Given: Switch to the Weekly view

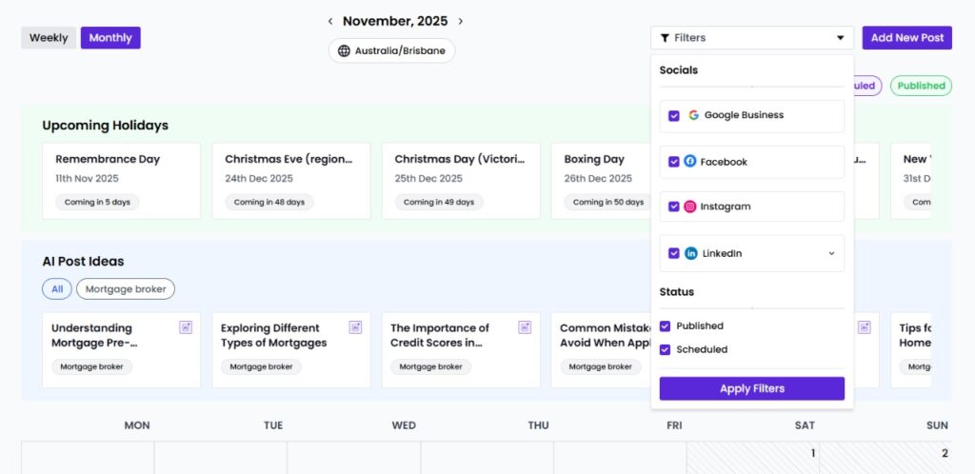Looking at the screenshot, I should [x=49, y=38].
